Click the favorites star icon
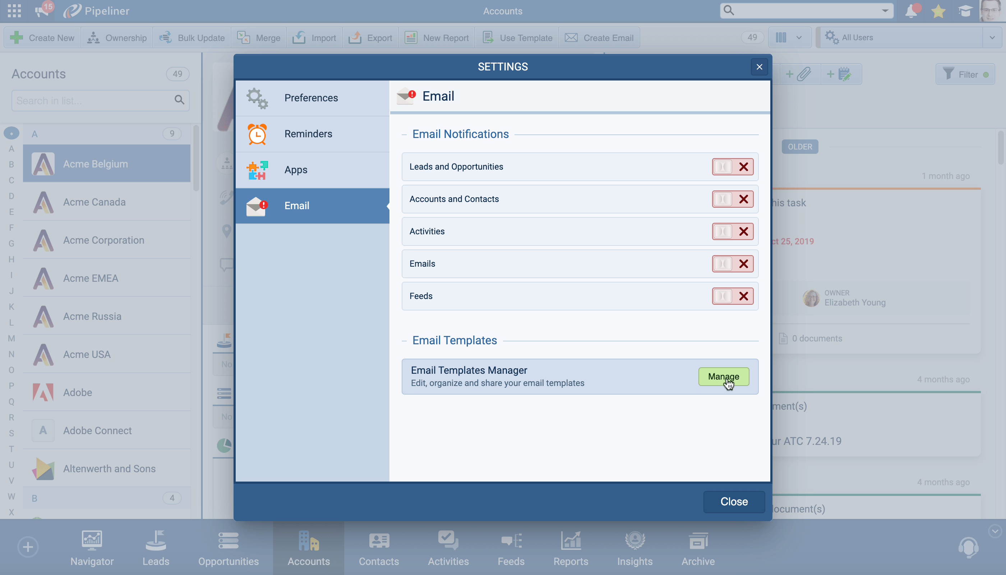This screenshot has height=575, width=1006. [x=938, y=11]
